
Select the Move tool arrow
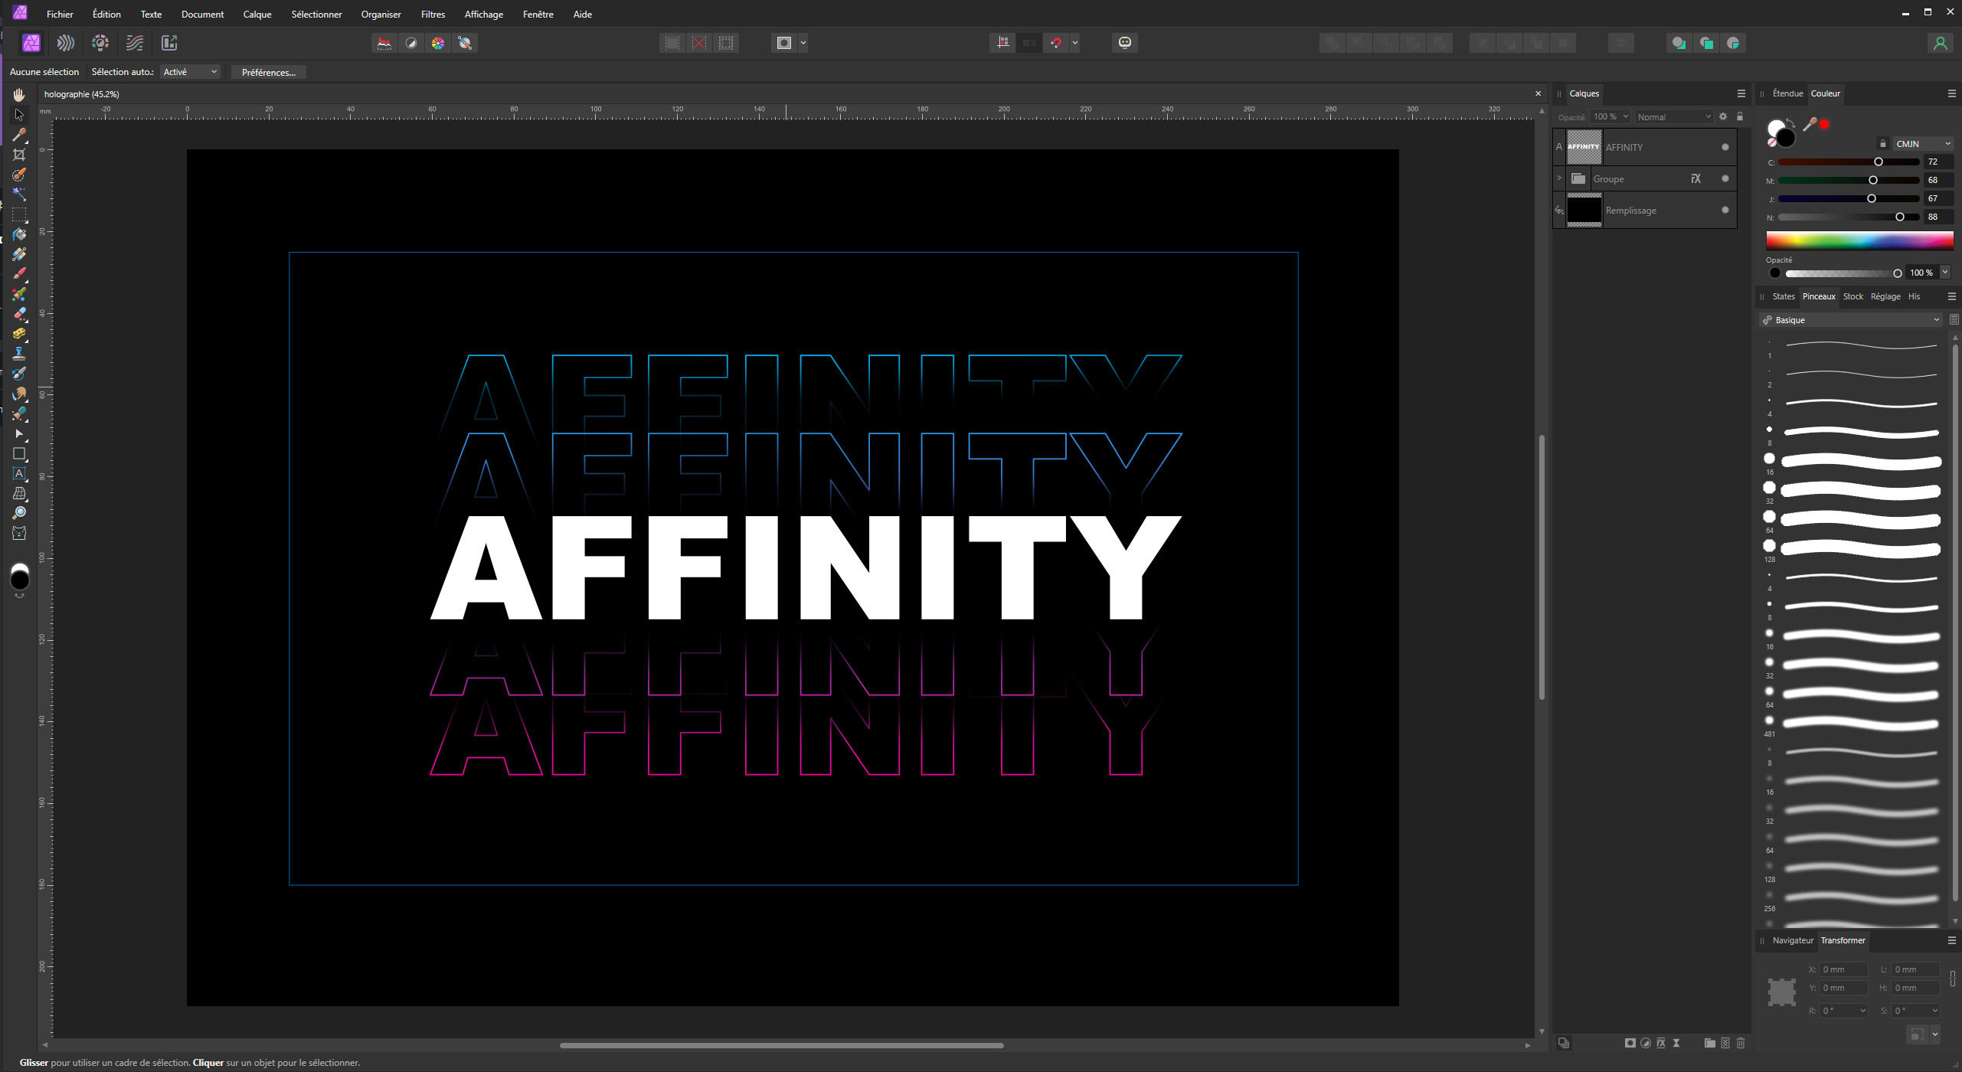(19, 115)
